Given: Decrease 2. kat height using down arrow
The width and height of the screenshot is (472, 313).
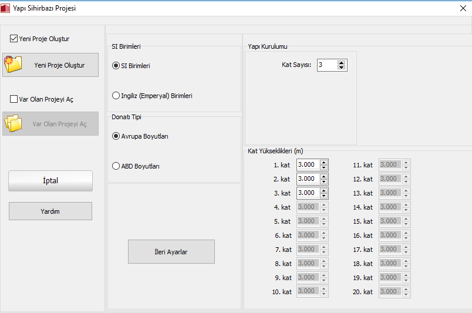Looking at the screenshot, I should 323,181.
